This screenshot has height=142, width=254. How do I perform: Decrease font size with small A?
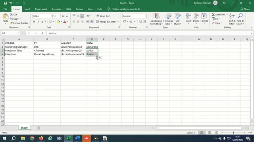tap(67, 16)
